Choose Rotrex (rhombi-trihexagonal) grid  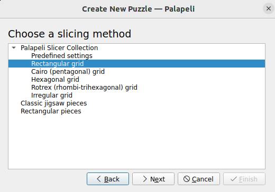point(84,88)
